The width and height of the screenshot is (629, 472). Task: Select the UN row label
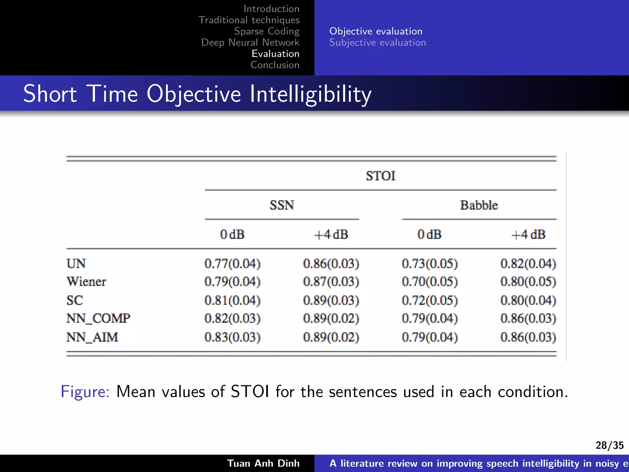pyautogui.click(x=76, y=264)
